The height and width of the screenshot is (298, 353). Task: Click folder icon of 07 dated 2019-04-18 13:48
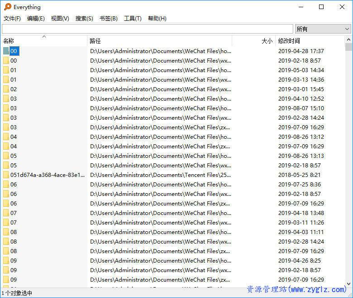pos(6,213)
